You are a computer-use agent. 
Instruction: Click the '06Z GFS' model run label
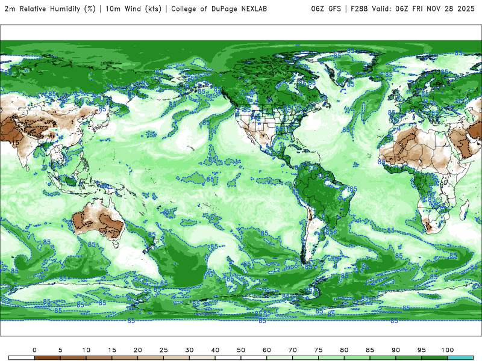tap(326, 9)
